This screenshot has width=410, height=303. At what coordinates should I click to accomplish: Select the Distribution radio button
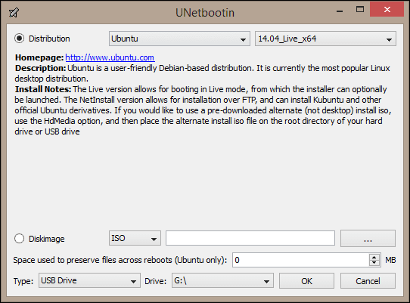20,39
